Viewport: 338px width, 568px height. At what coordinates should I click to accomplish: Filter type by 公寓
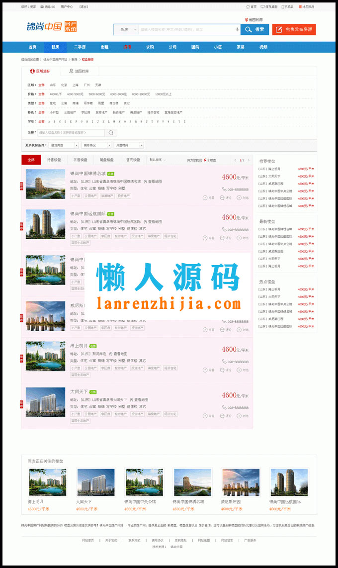pyautogui.click(x=64, y=103)
